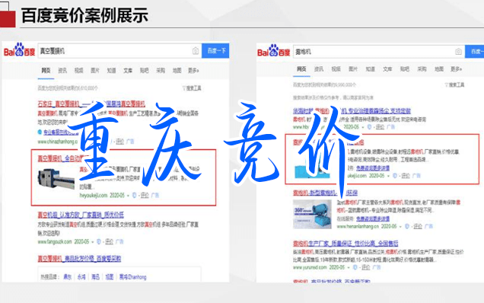Image resolution: width=484 pixels, height=303 pixels.
Task: Open 搜索工具 filter in 真空覆膜机 results
Action: pyautogui.click(x=192, y=88)
